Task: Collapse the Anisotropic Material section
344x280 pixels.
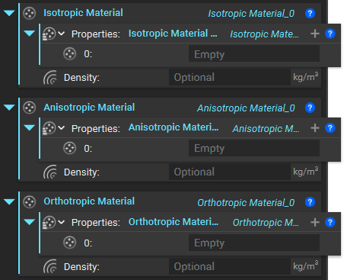Action: point(9,108)
